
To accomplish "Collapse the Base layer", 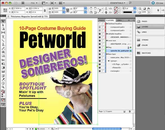I will [107, 54].
